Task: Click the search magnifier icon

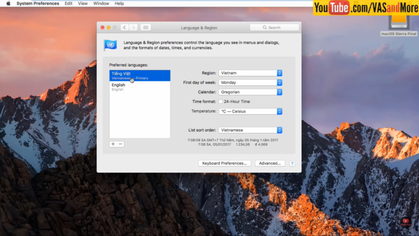Action: 265,28
